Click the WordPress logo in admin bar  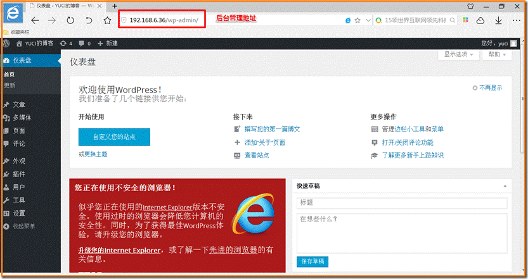[6, 44]
